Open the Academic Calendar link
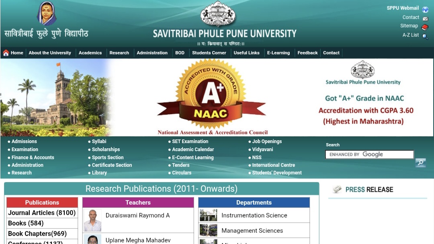 point(193,149)
